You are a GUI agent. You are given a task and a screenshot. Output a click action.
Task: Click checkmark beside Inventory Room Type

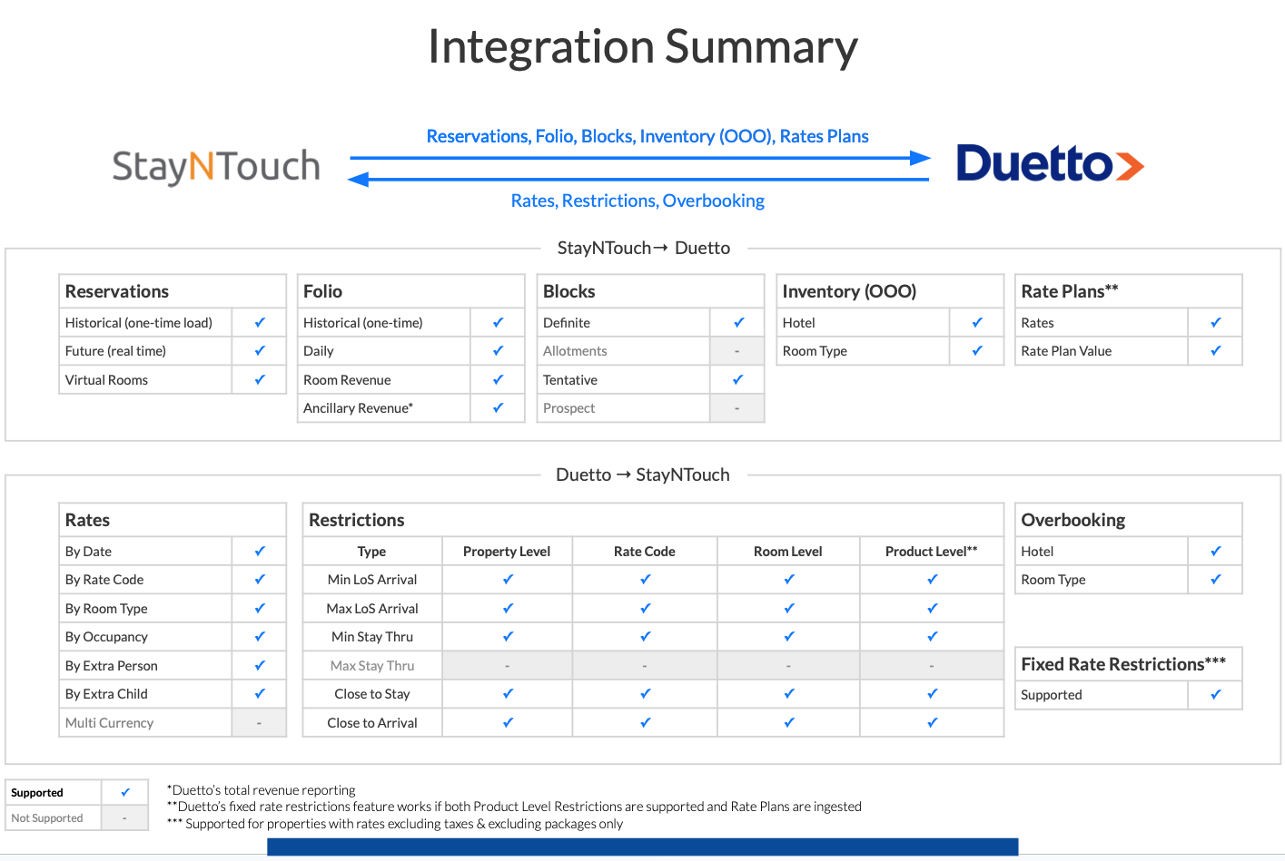point(977,350)
